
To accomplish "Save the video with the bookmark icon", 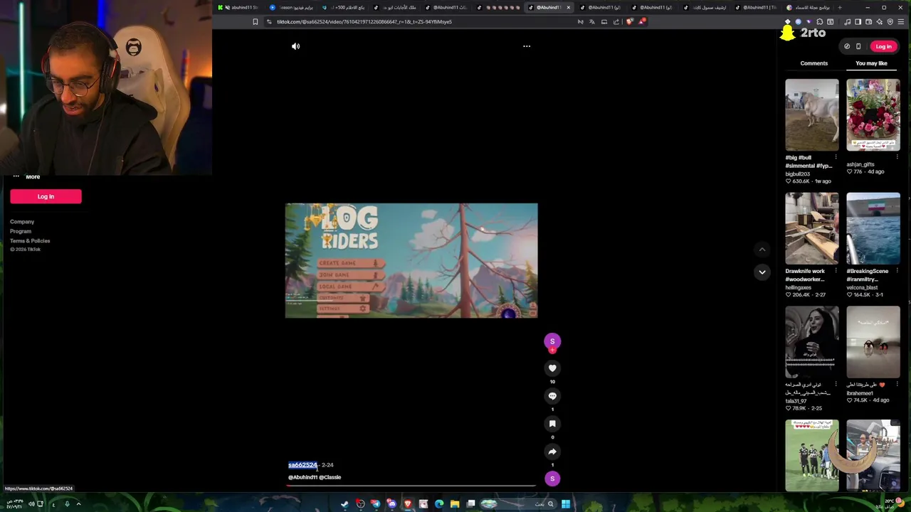I will (x=552, y=424).
